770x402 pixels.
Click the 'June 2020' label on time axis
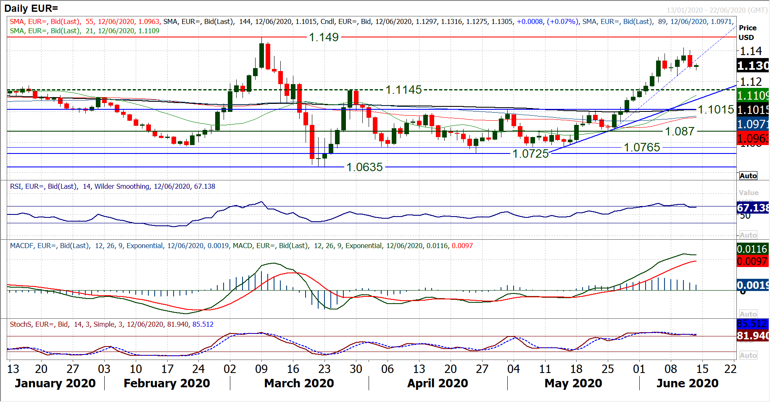pos(687,383)
